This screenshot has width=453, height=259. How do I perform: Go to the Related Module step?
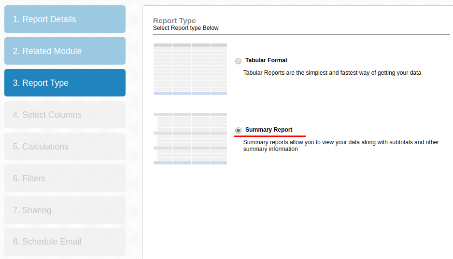tap(65, 51)
